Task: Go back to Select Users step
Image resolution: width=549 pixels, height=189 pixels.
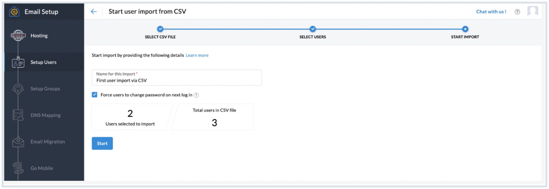Action: [x=313, y=29]
